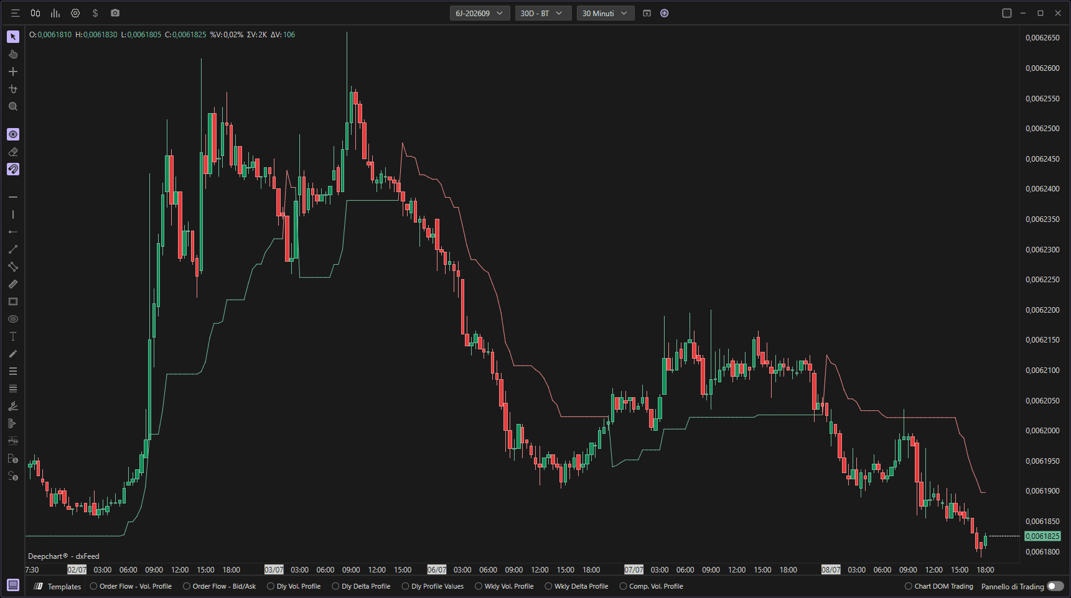
Task: Open the 30D - BT range dropdown
Action: click(543, 13)
